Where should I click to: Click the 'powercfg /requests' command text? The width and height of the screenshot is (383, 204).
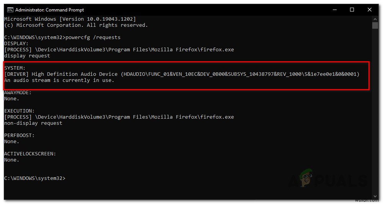pyautogui.click(x=93, y=38)
